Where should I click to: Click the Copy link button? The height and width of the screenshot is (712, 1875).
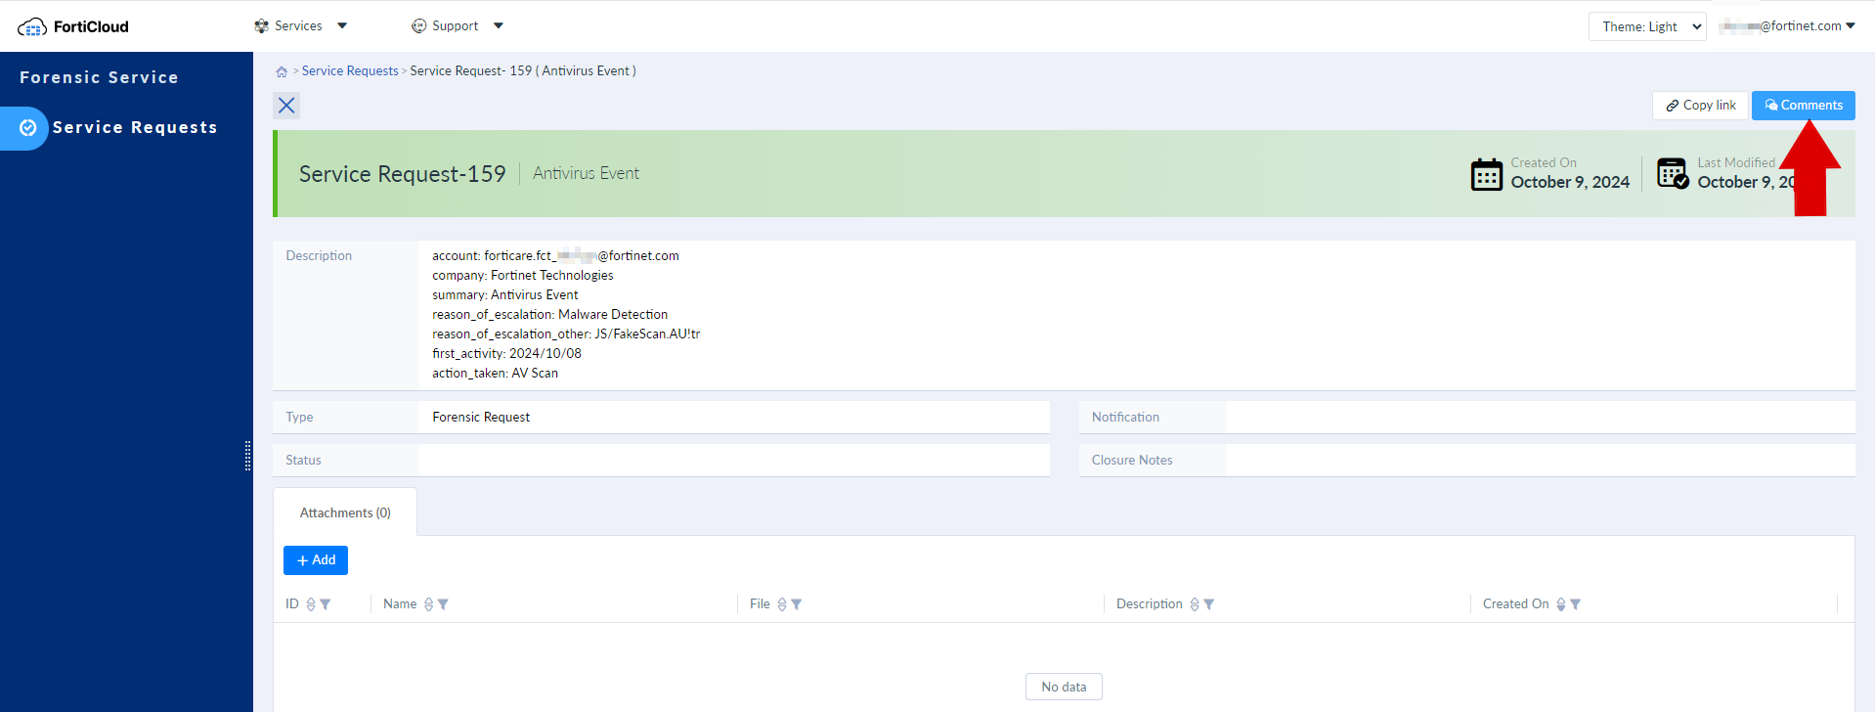1701,106
